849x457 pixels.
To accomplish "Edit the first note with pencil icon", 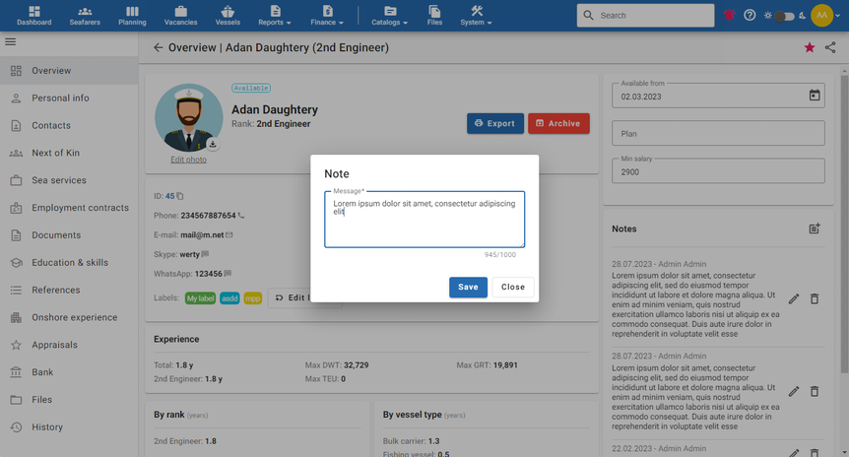I will (793, 298).
